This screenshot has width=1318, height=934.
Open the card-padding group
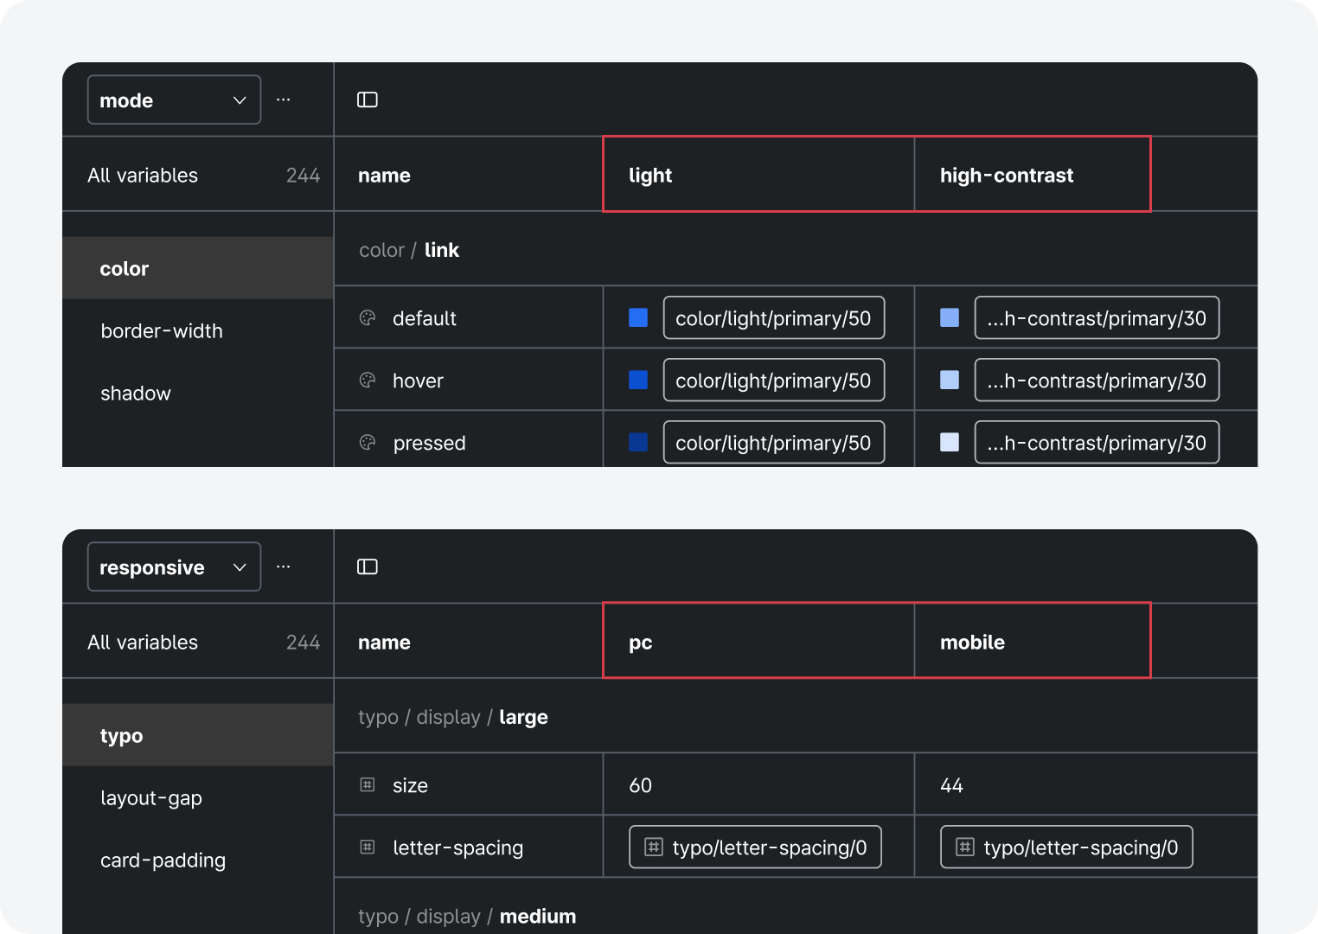click(163, 860)
